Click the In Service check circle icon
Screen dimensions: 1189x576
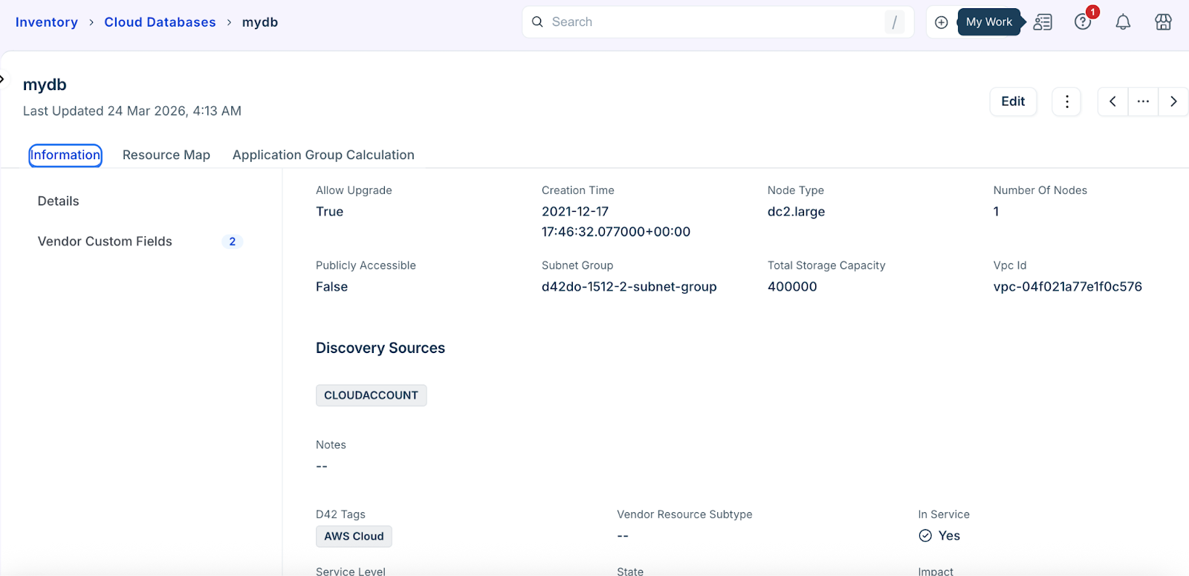925,536
